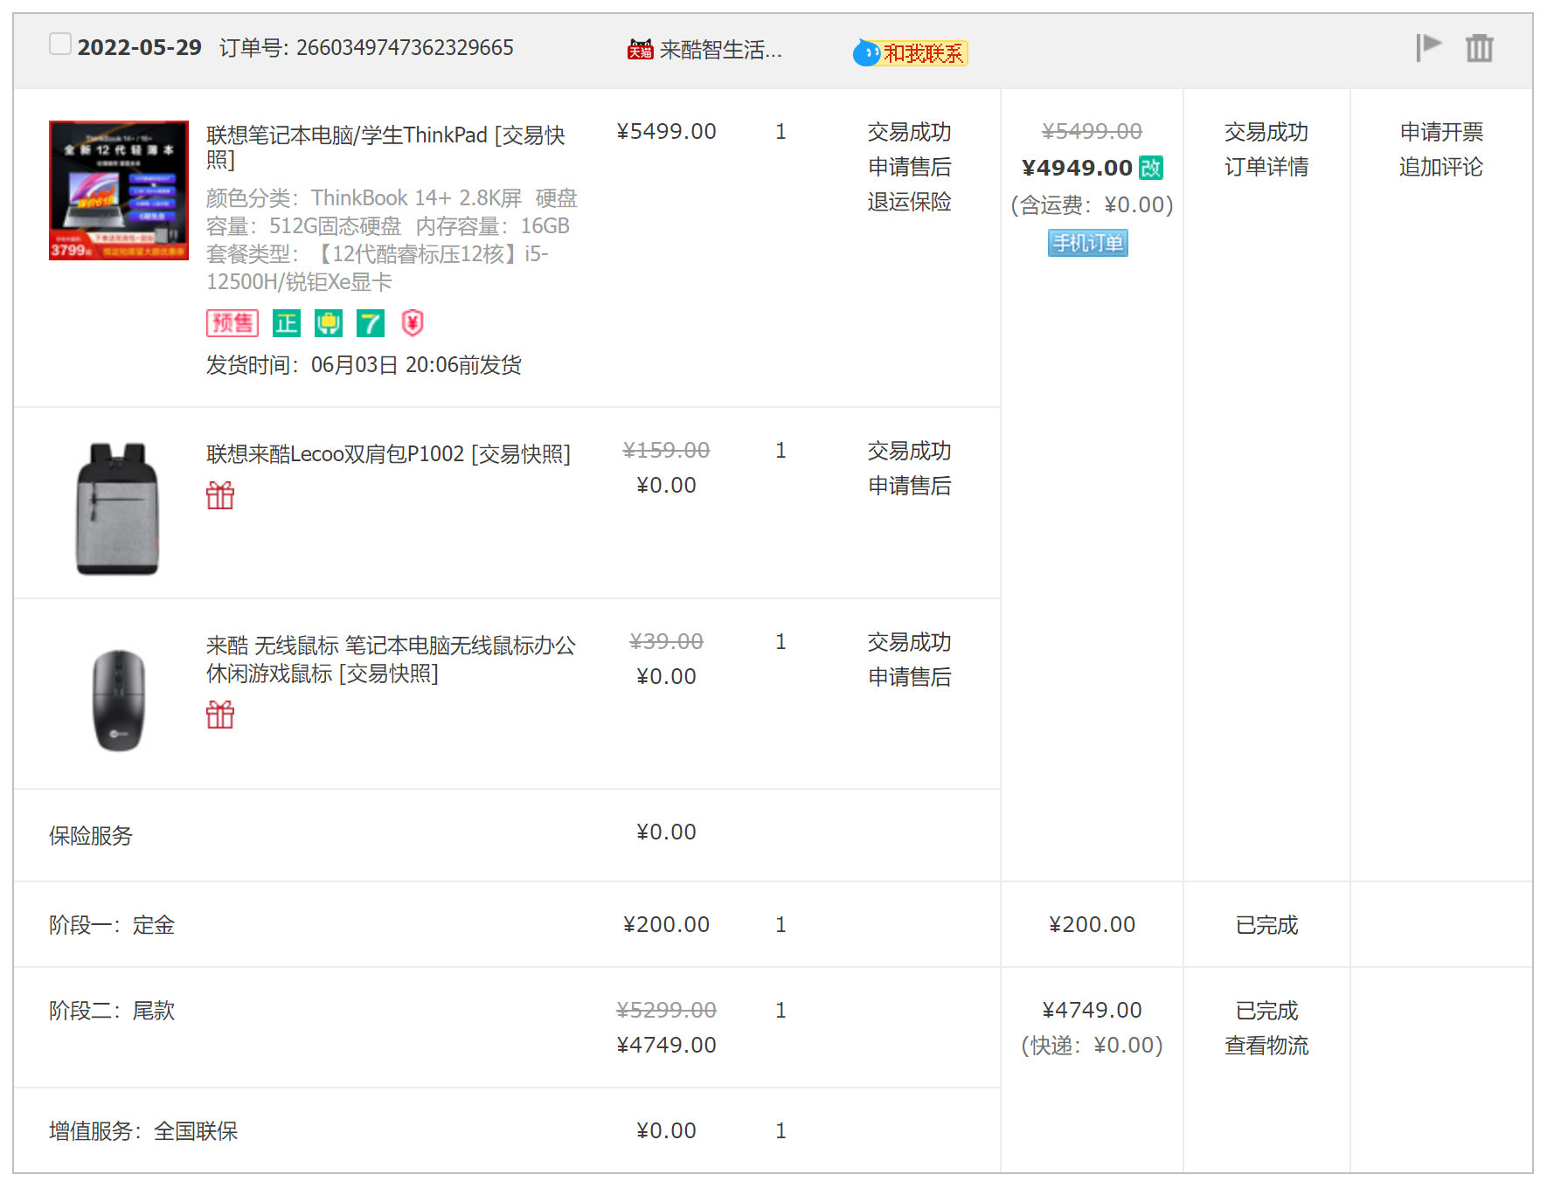Open the 来酷 无线鼠标 product title
Screen dimensions: 1554x1188
tap(391, 660)
